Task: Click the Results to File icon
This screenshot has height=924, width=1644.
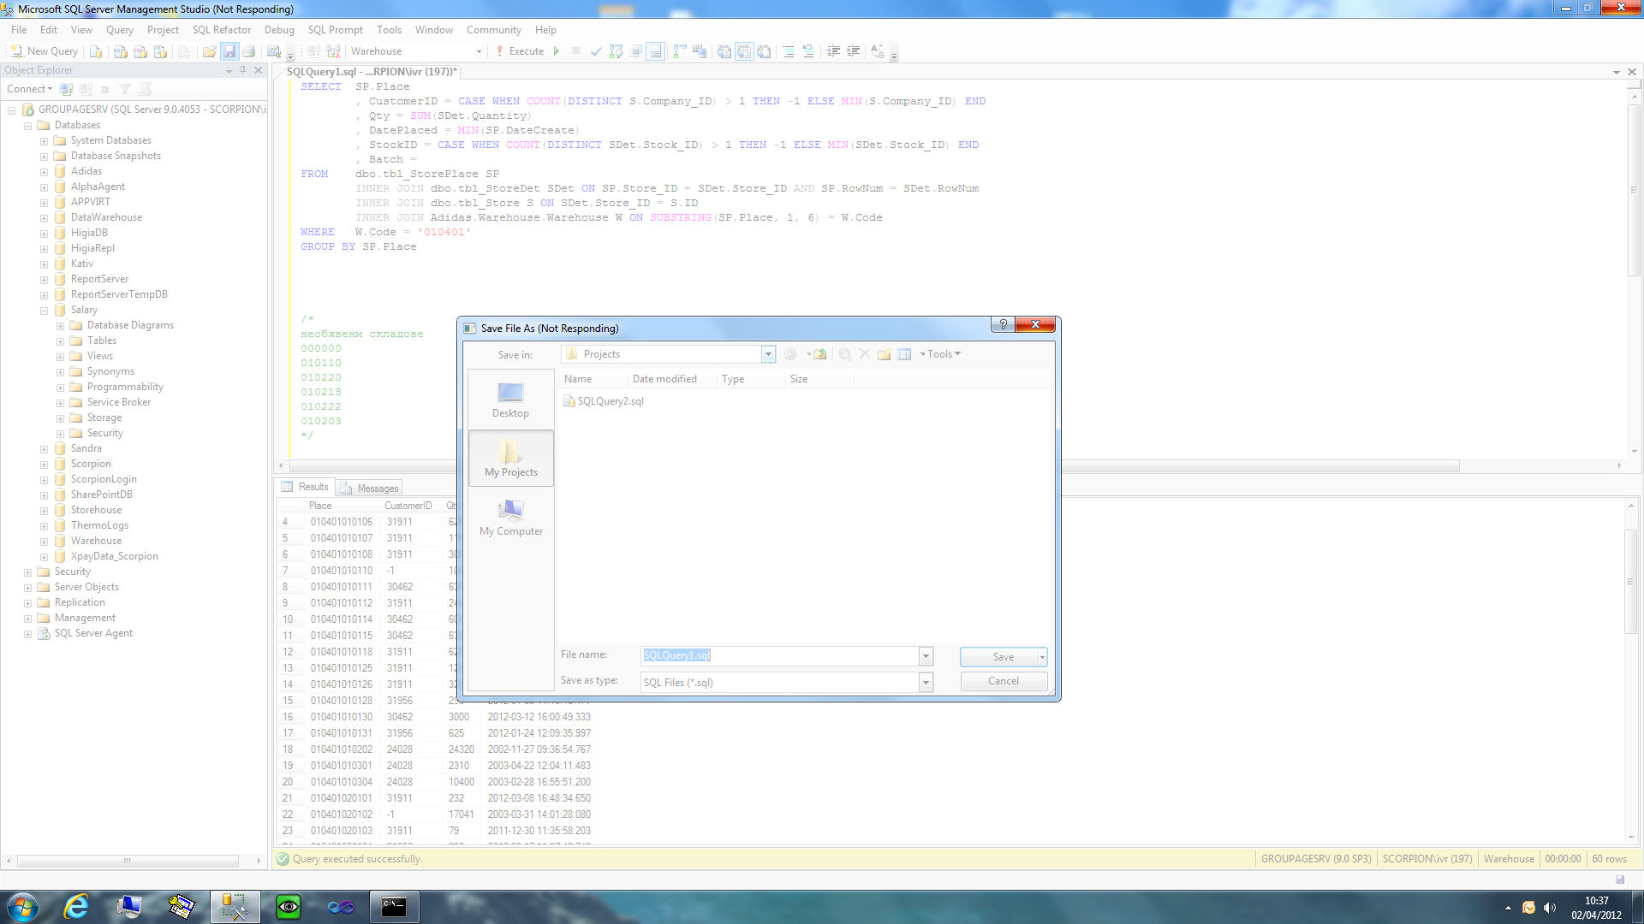Action: tap(764, 51)
